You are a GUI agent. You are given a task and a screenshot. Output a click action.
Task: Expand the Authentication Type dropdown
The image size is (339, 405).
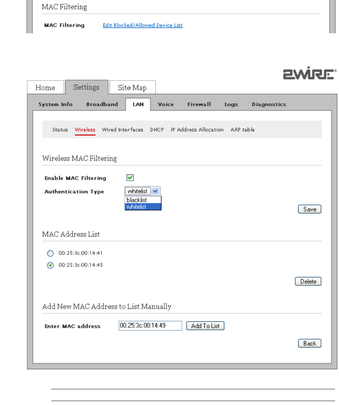click(x=142, y=191)
